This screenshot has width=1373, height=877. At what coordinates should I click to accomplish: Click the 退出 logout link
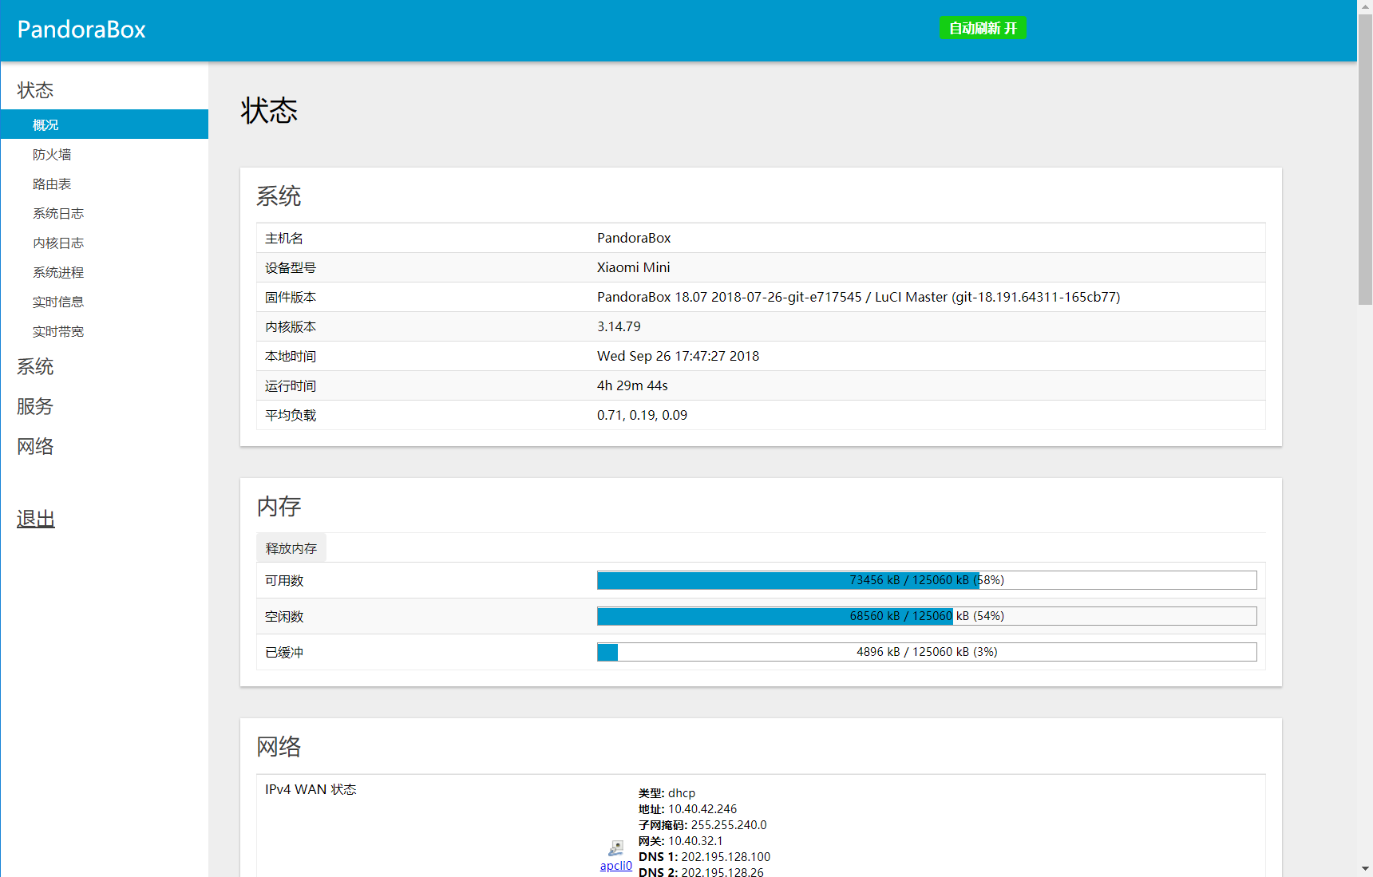36,519
